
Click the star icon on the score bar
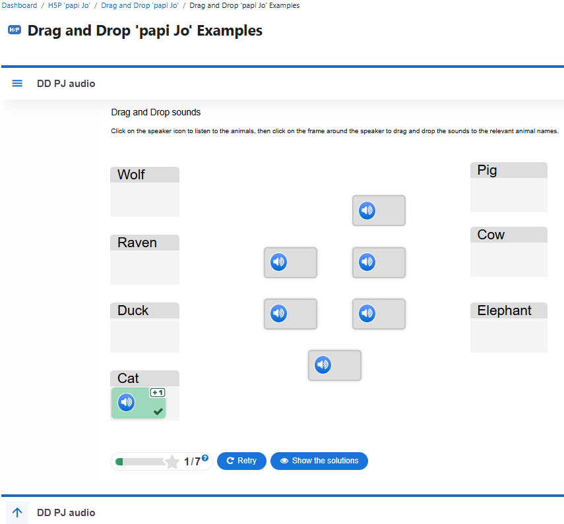[172, 462]
